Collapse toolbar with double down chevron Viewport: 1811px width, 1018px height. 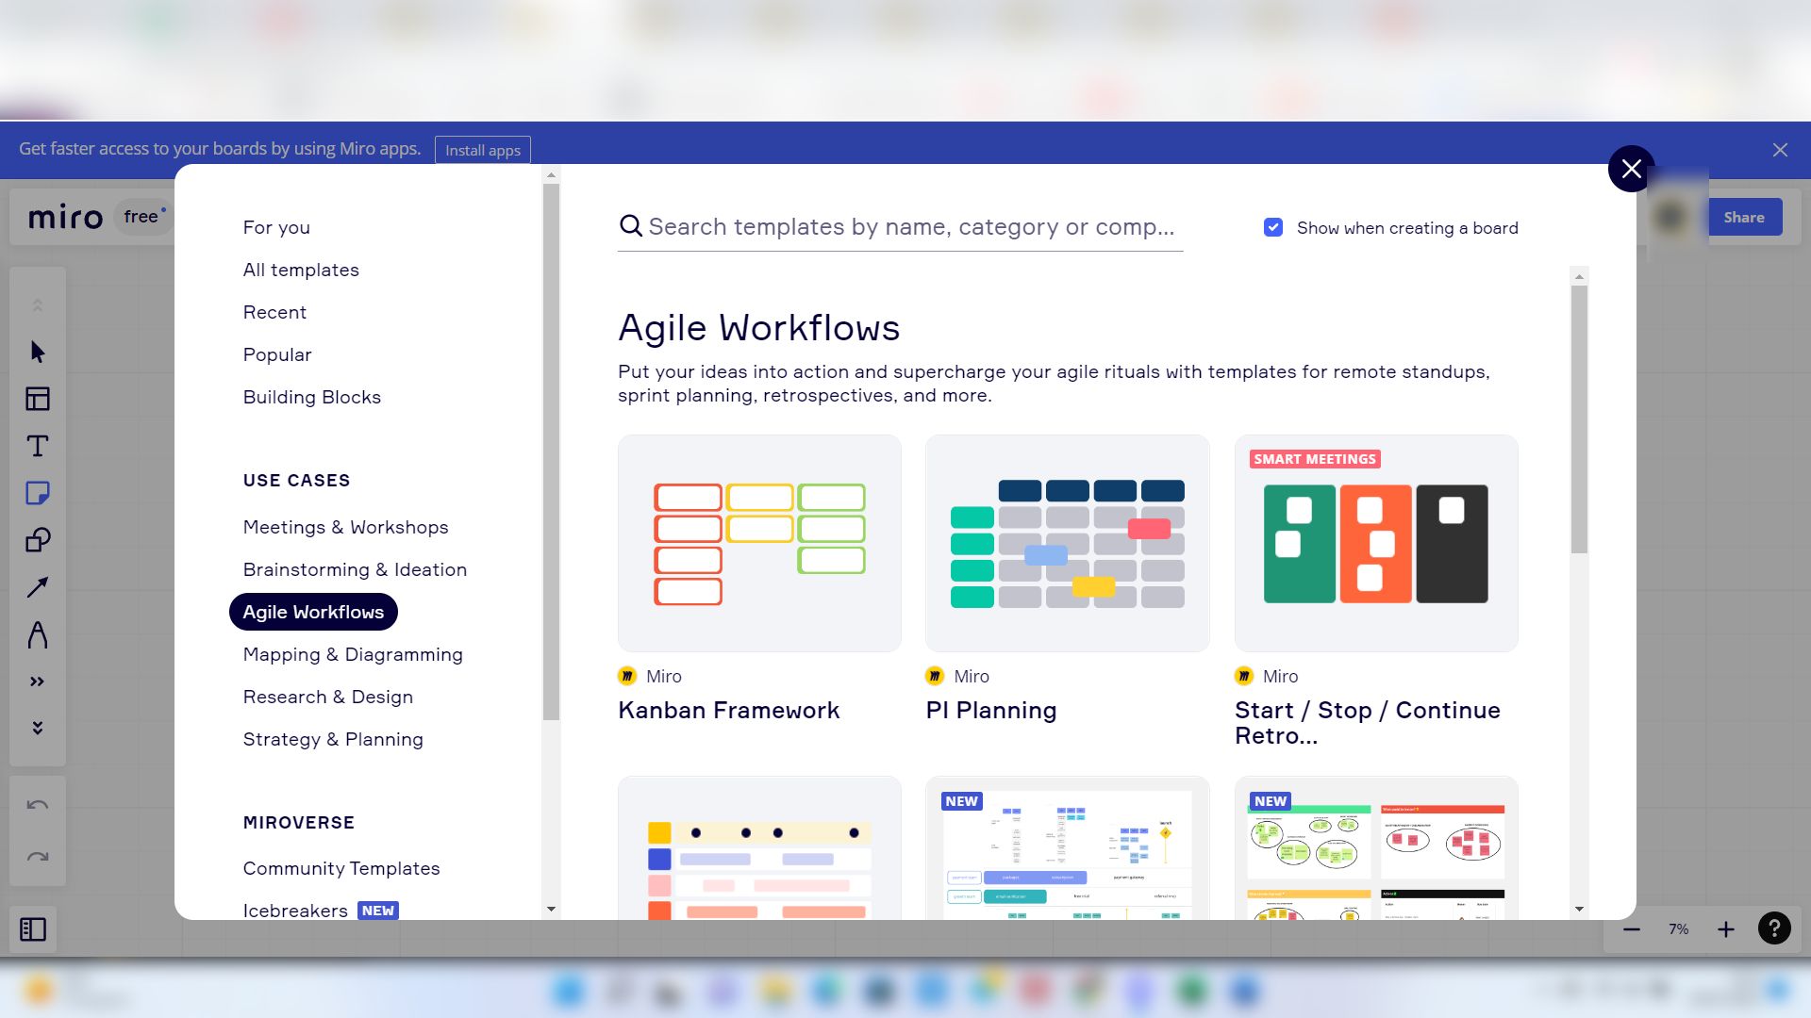coord(38,728)
